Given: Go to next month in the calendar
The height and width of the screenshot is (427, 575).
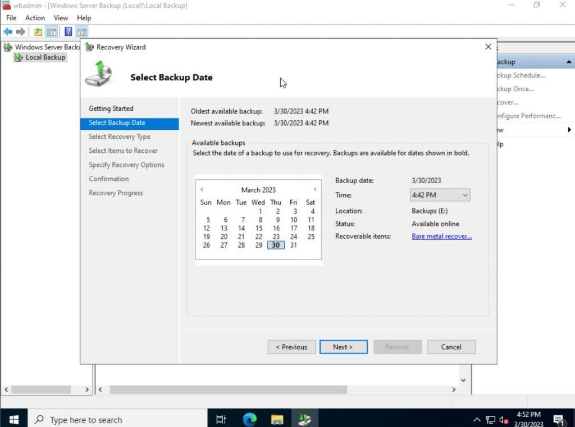Looking at the screenshot, I should coord(316,189).
